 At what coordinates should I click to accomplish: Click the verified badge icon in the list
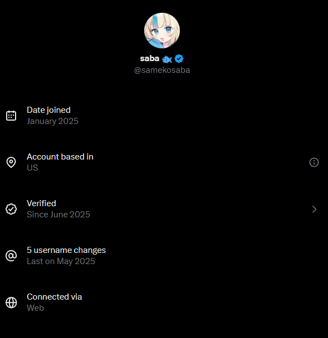pyautogui.click(x=11, y=209)
